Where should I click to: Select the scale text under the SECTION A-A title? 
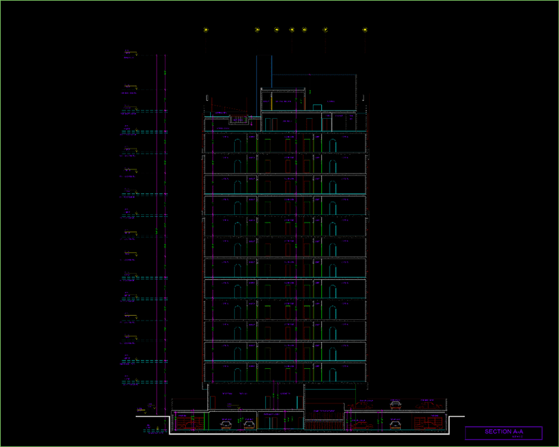click(517, 437)
